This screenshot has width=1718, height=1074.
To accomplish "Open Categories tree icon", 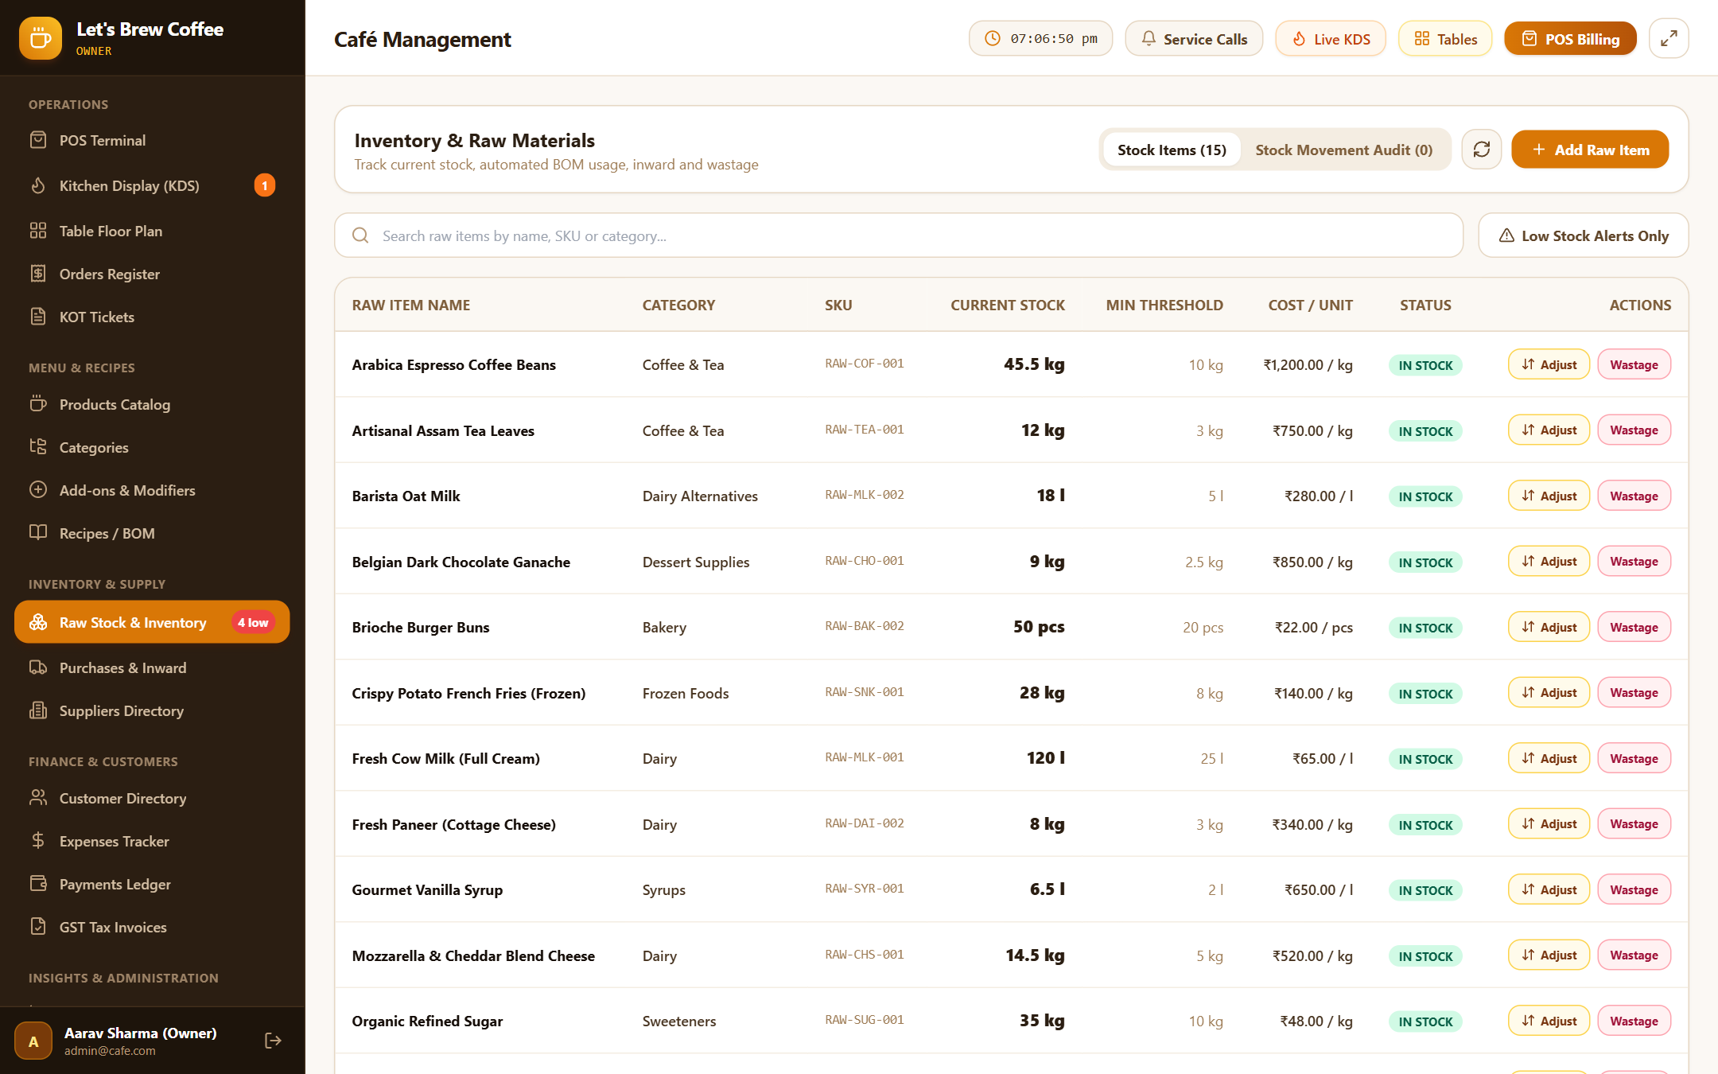I will 38,447.
